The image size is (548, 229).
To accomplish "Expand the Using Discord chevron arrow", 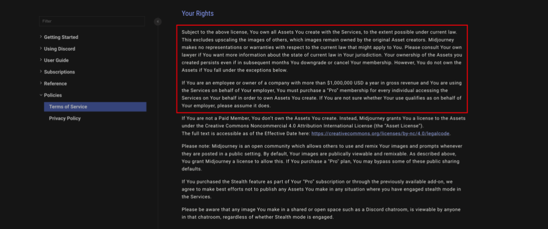I will (41, 49).
